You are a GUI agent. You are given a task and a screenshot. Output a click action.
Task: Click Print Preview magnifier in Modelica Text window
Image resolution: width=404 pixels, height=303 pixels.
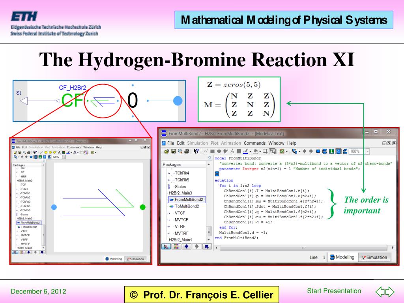click(x=180, y=151)
